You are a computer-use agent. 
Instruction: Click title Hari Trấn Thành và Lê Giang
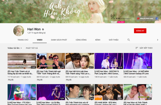20,73
